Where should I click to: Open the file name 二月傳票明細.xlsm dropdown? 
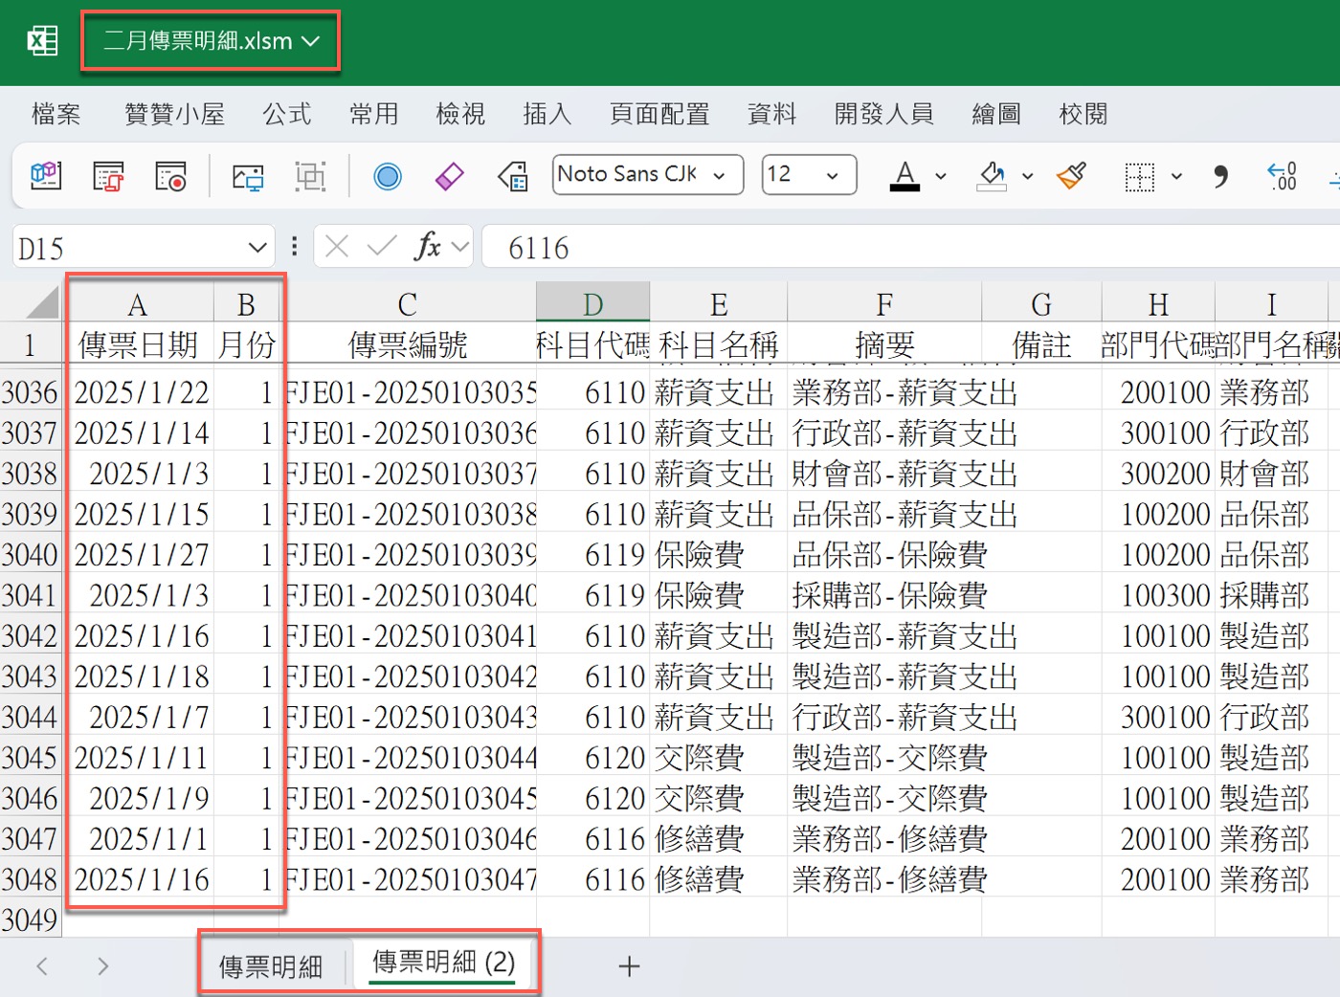tap(211, 41)
